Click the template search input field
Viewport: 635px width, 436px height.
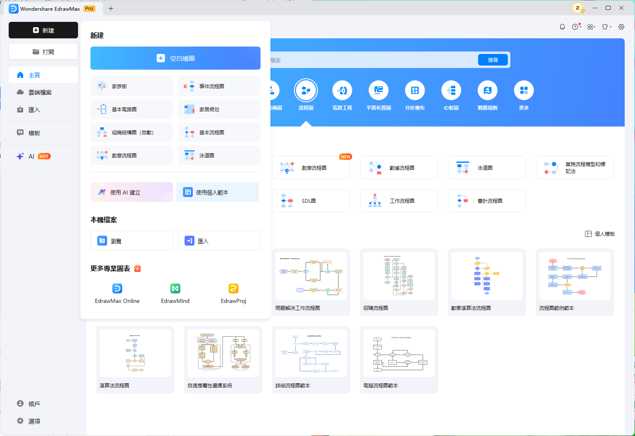coord(373,60)
